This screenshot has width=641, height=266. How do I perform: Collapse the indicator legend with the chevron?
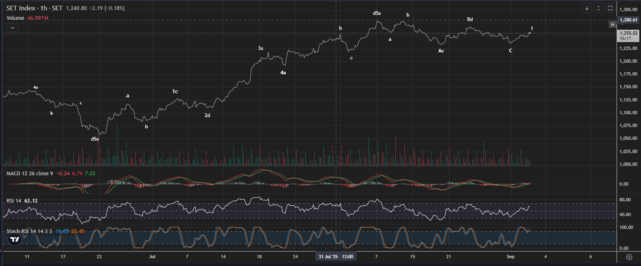tap(12, 28)
